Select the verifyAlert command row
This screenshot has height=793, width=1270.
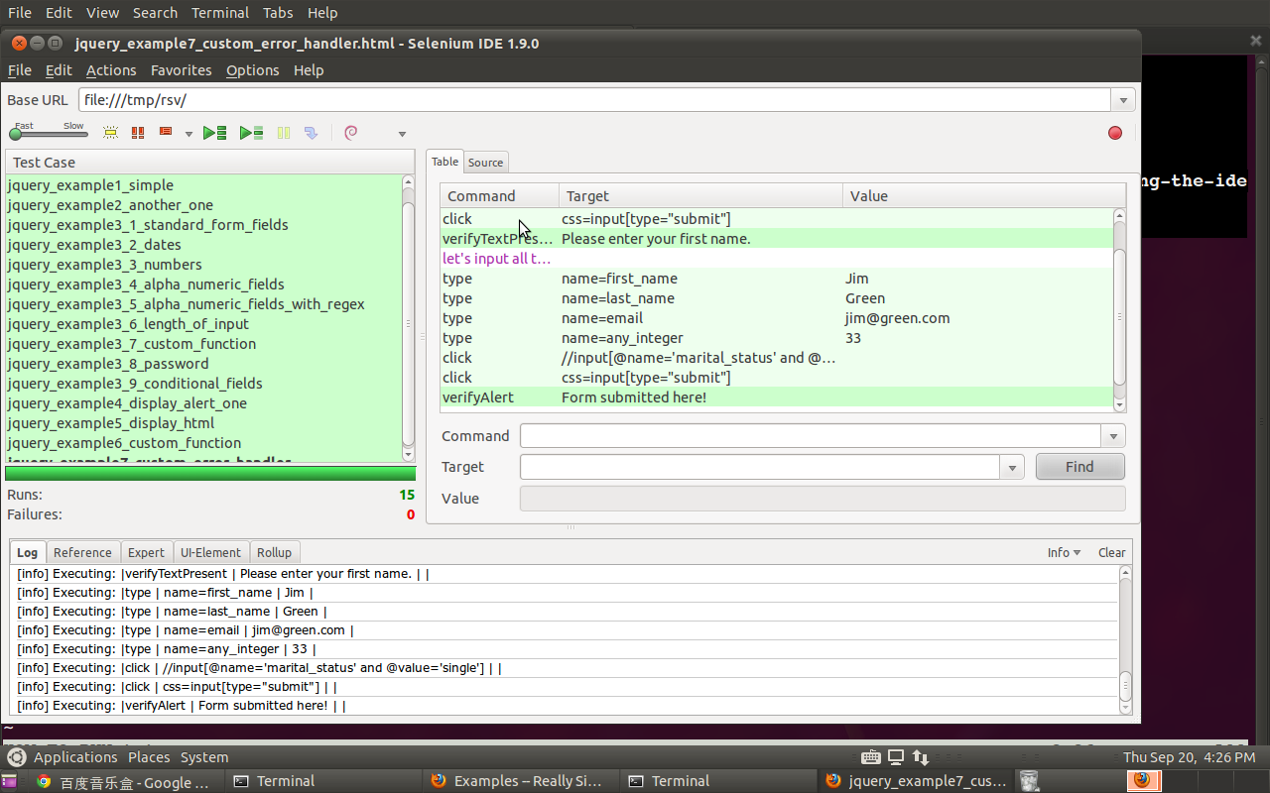tap(777, 397)
